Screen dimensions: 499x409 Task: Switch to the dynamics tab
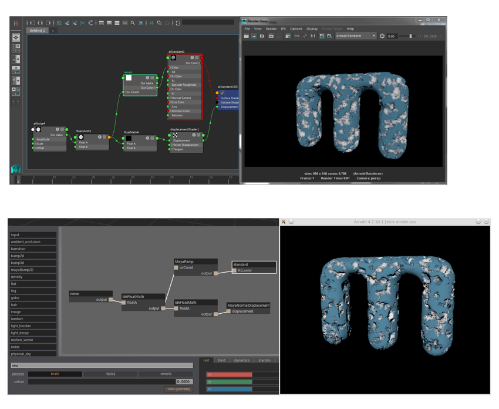241,360
